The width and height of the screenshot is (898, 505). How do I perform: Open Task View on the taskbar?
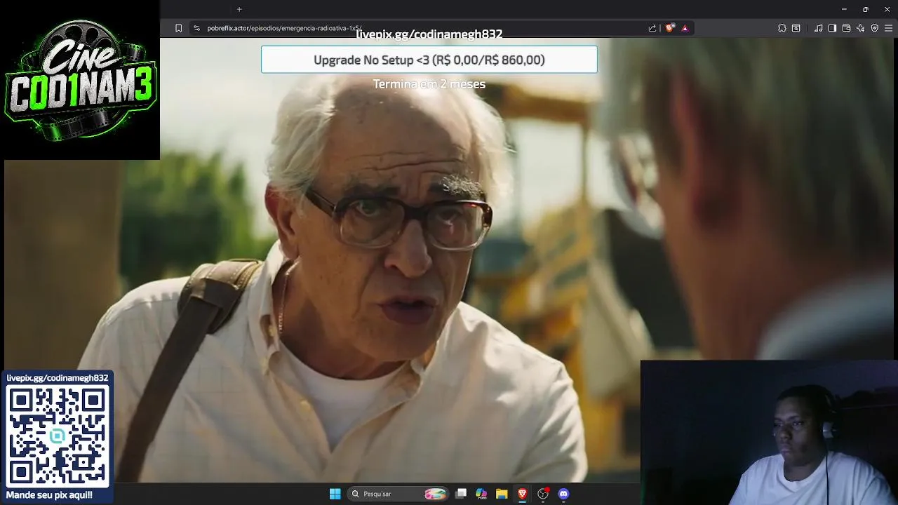pyautogui.click(x=461, y=494)
